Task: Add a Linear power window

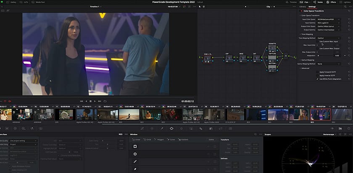Action: point(136,139)
